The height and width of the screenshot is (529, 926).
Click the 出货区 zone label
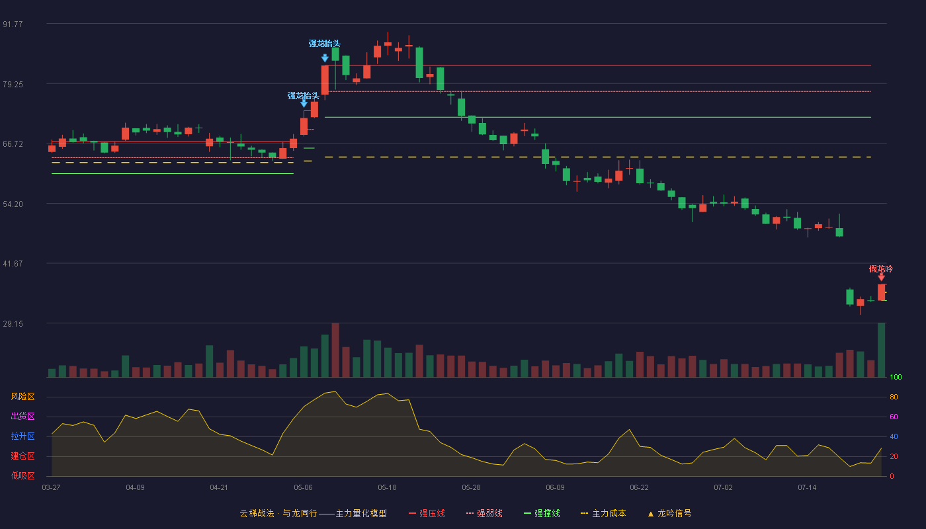(x=22, y=417)
